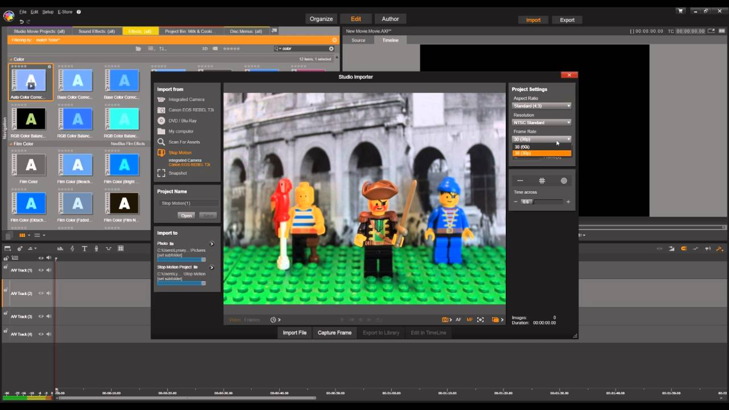
Task: Click the Import button at top right
Action: coord(533,20)
